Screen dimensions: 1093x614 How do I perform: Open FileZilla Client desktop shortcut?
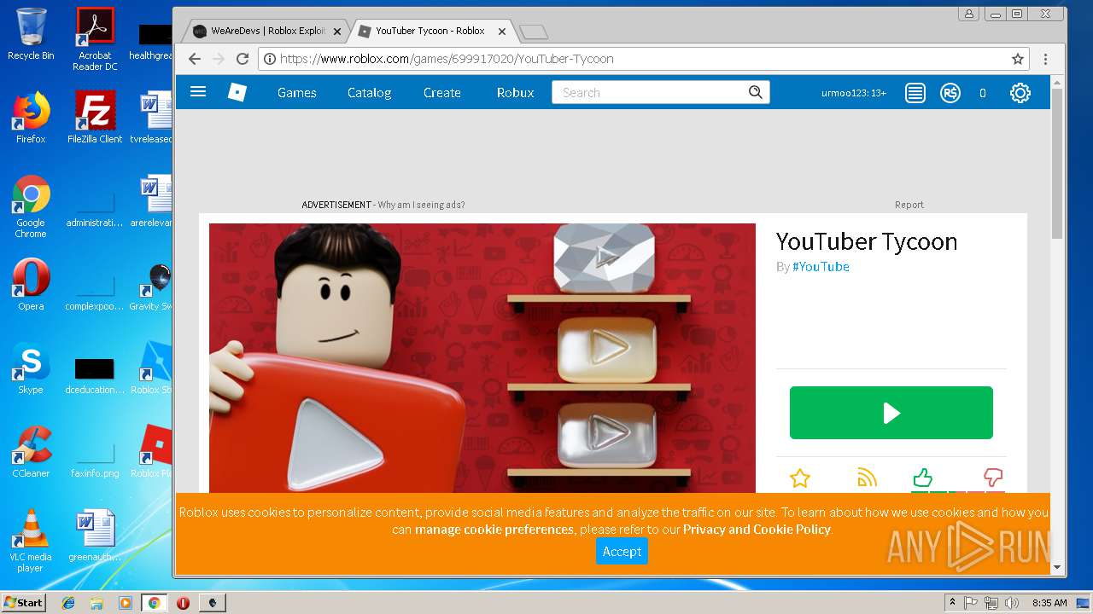coord(95,118)
